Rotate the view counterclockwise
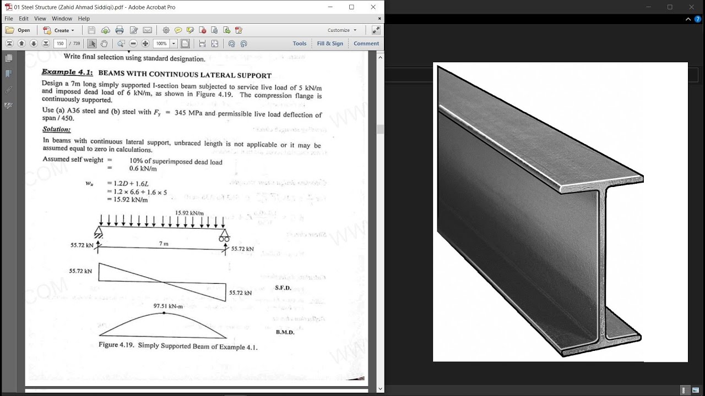 pyautogui.click(x=231, y=43)
